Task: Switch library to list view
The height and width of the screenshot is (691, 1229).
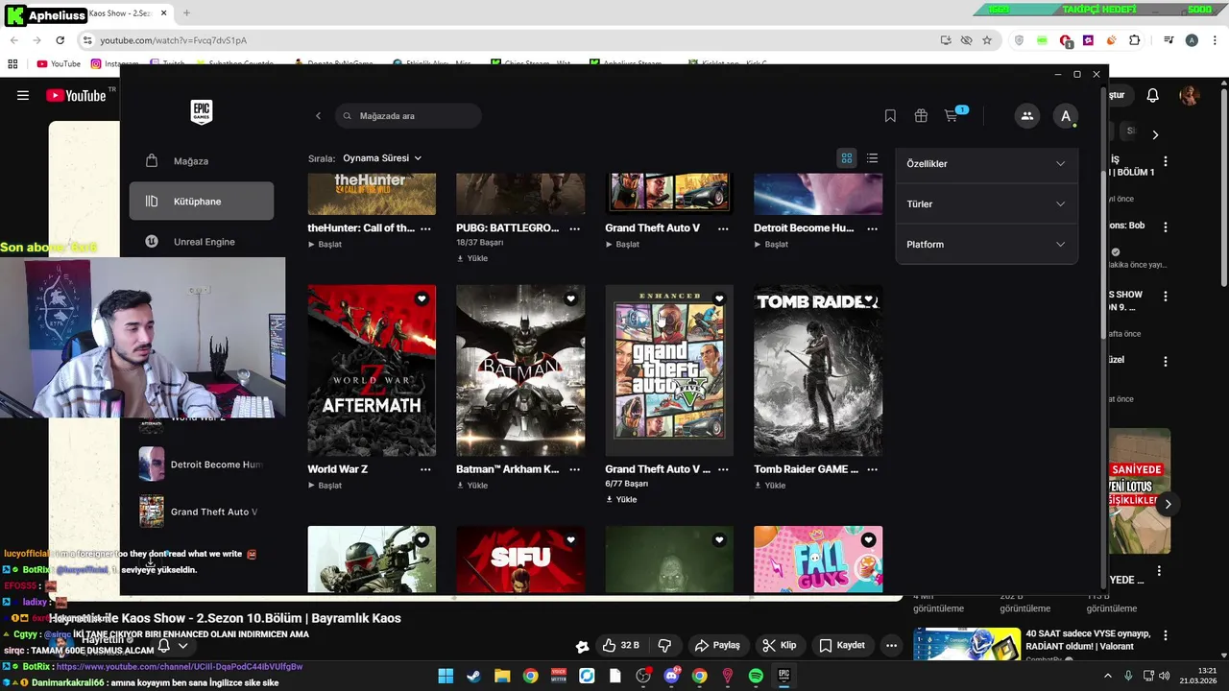Action: coord(872,158)
